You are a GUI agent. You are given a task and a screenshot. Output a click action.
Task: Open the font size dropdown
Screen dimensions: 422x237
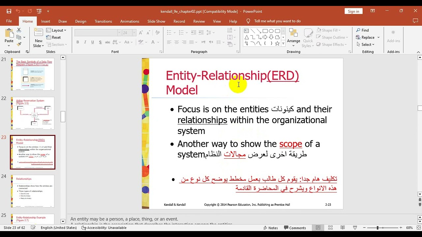tap(134, 33)
